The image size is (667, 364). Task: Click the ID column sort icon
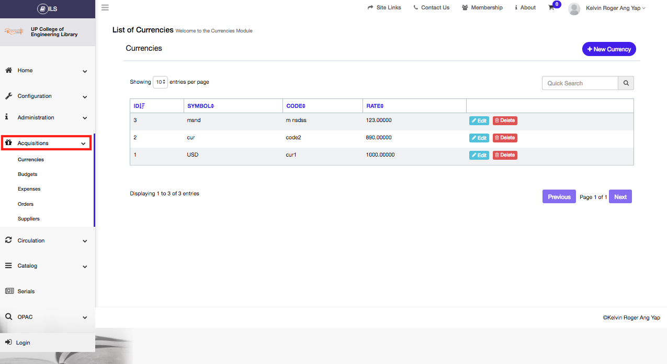(142, 106)
